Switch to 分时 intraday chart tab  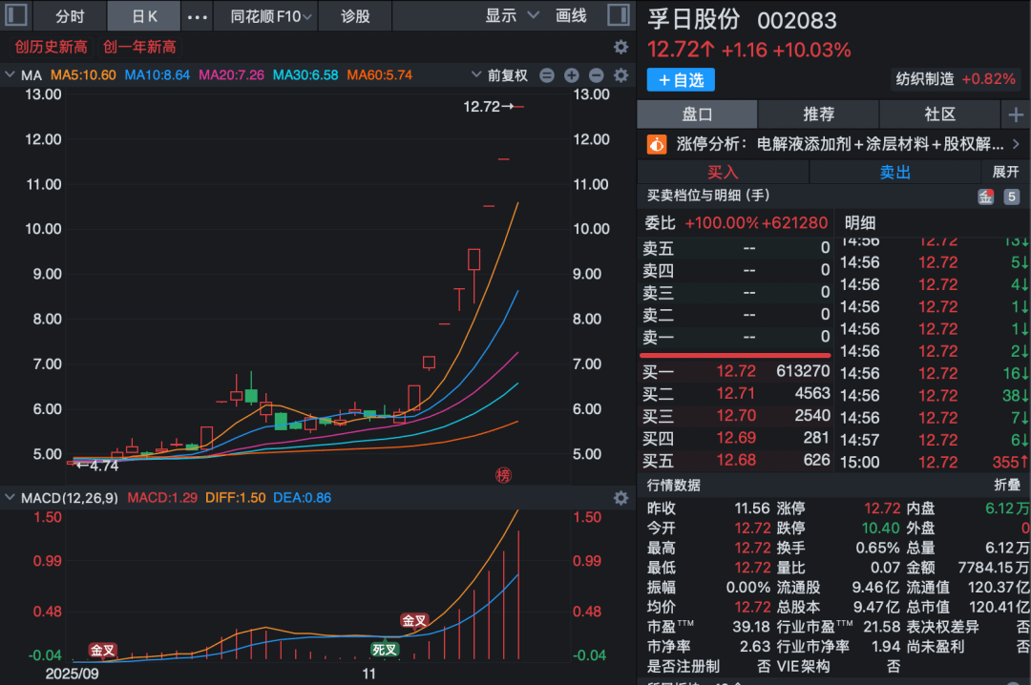tap(71, 16)
